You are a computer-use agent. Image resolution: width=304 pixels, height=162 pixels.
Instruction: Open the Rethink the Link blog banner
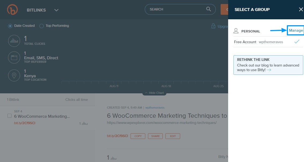click(x=268, y=65)
